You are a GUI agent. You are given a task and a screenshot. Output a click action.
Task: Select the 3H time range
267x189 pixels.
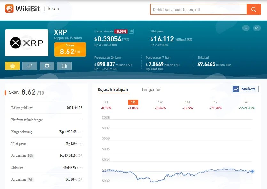click(x=106, y=102)
